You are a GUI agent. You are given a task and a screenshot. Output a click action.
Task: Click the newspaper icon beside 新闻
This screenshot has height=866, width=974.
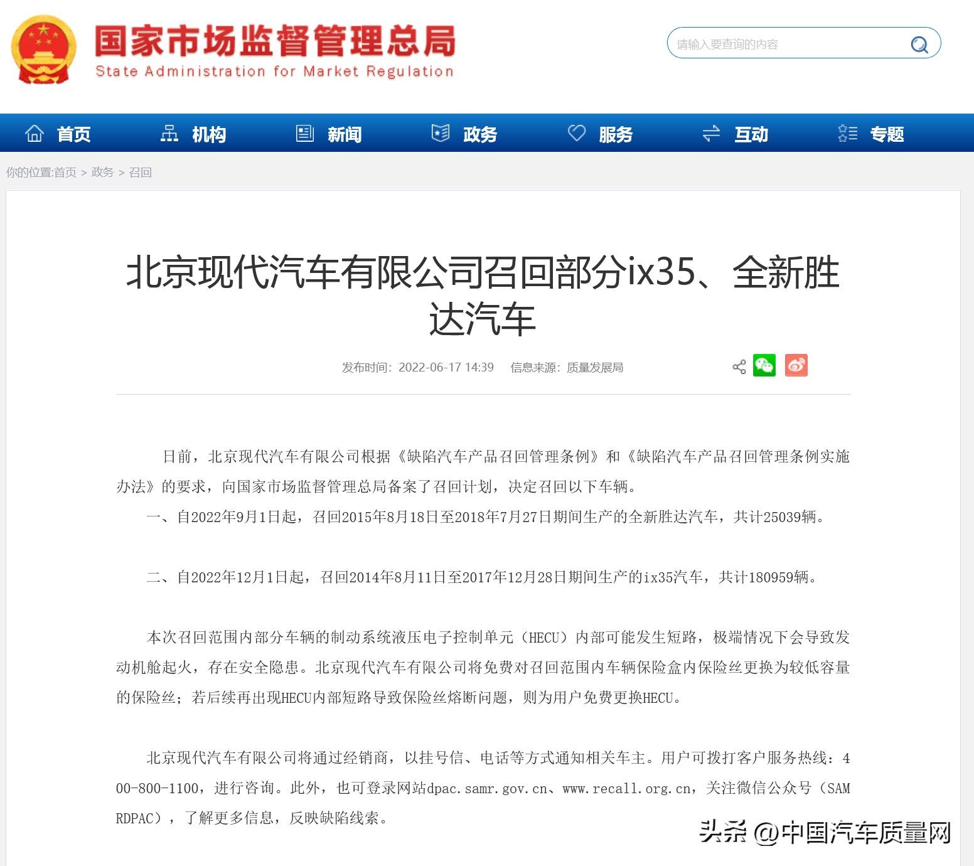(x=305, y=134)
